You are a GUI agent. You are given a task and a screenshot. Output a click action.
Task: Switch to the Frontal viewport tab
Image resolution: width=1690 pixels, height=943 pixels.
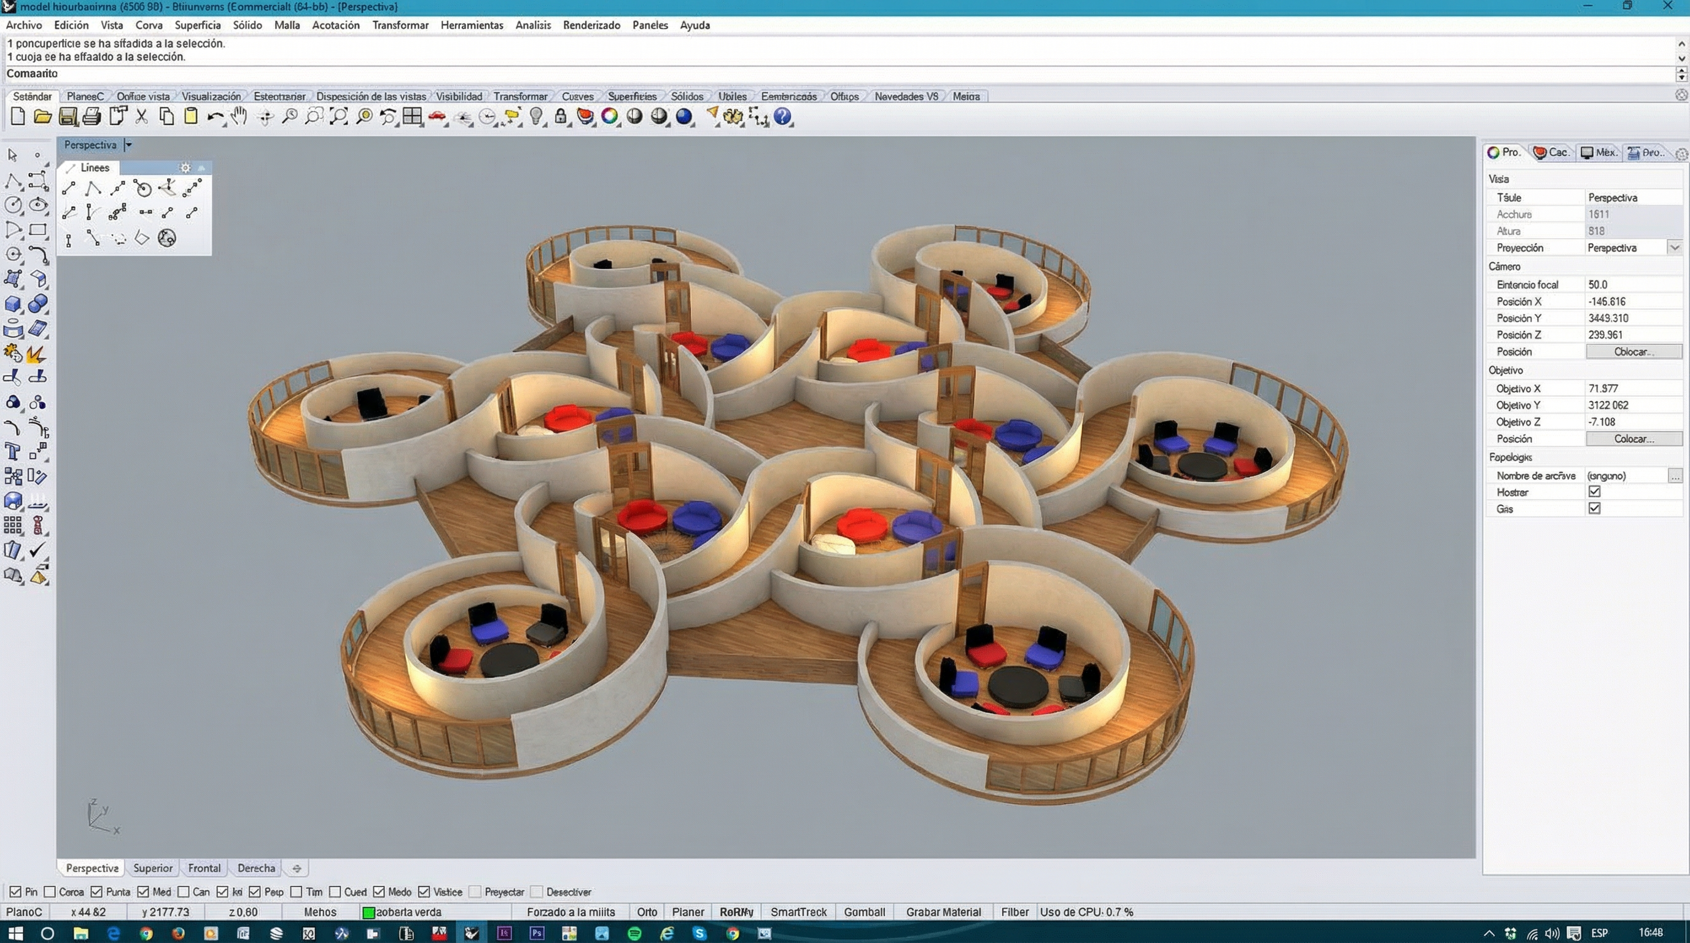point(204,867)
